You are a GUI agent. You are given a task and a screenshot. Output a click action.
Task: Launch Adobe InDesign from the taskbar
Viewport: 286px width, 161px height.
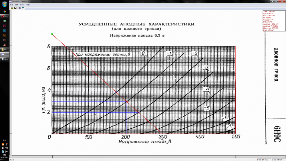coord(5,26)
